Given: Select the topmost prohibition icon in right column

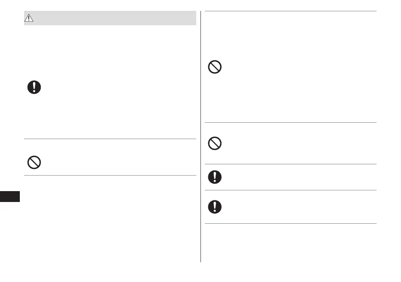Looking at the screenshot, I should point(215,68).
